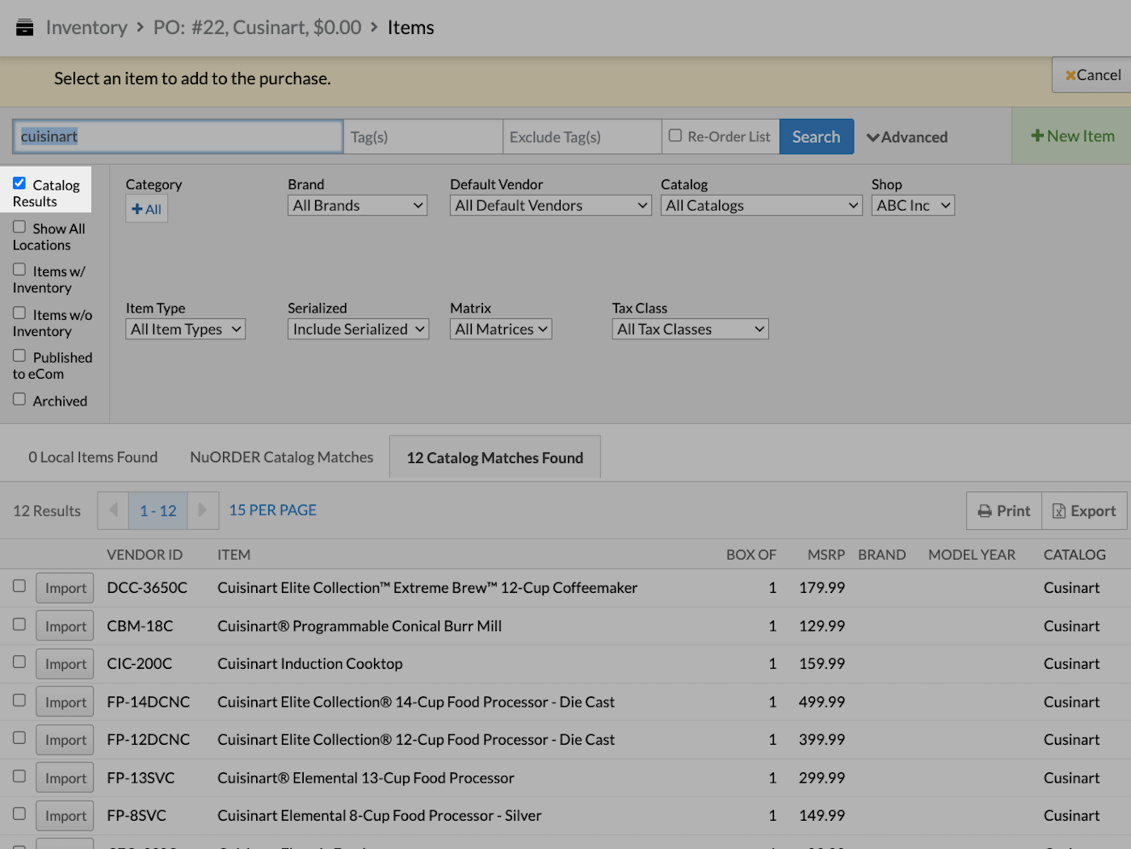The image size is (1131, 849).
Task: Click the Inventory breadcrumb box icon
Action: point(24,26)
